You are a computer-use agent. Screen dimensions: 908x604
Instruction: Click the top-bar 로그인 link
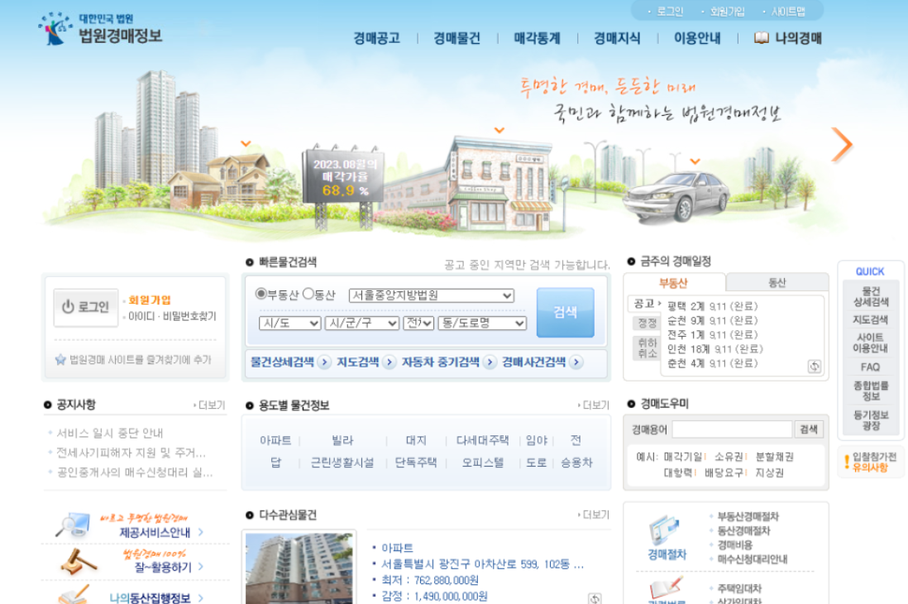670,12
